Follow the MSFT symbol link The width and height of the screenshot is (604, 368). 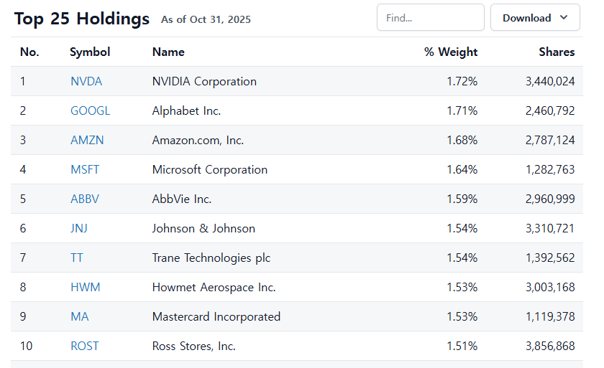(x=85, y=170)
